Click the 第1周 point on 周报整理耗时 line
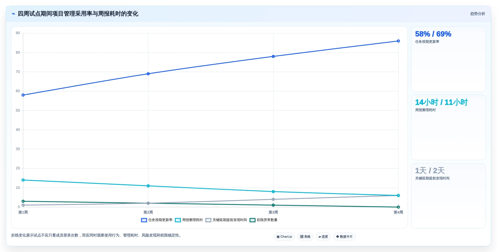The width and height of the screenshot is (497, 252). coord(23,180)
